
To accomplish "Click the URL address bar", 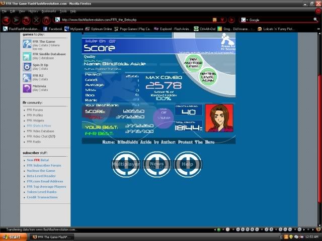I will click(131, 20).
